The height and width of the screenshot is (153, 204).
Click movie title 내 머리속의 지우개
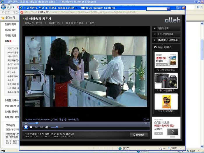pyautogui.click(x=38, y=19)
